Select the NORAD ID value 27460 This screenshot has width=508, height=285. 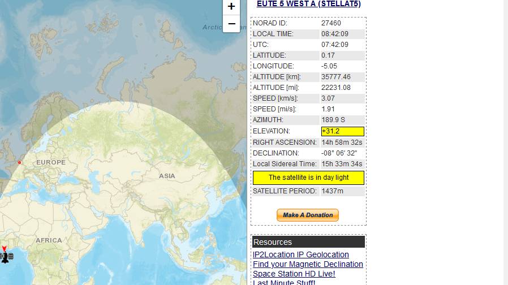tap(331, 23)
